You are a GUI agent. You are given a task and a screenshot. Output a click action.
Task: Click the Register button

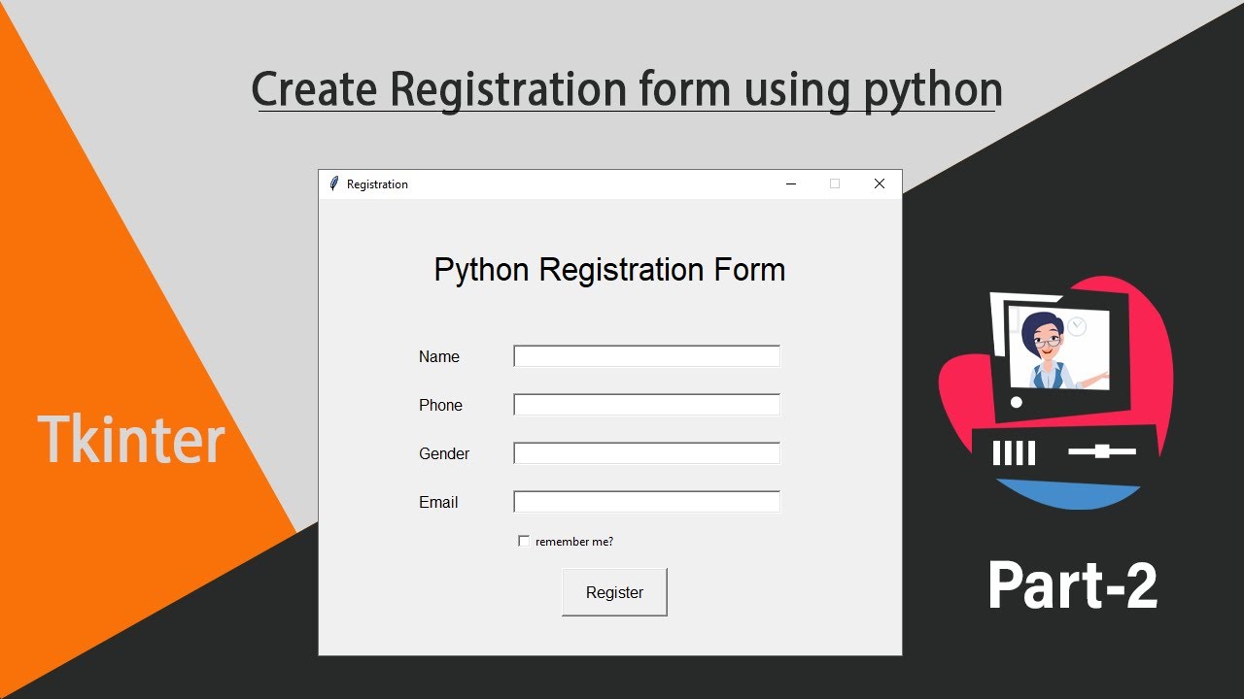click(614, 592)
